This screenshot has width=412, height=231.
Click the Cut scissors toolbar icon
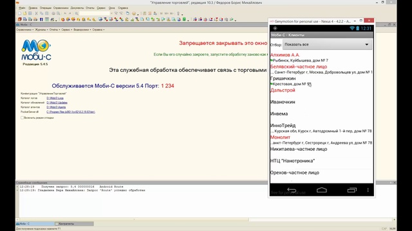36,13
